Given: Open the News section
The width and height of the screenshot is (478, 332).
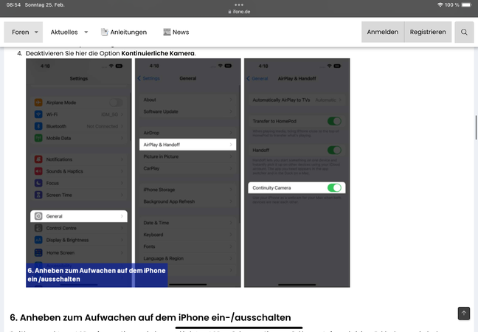Looking at the screenshot, I should point(176,32).
